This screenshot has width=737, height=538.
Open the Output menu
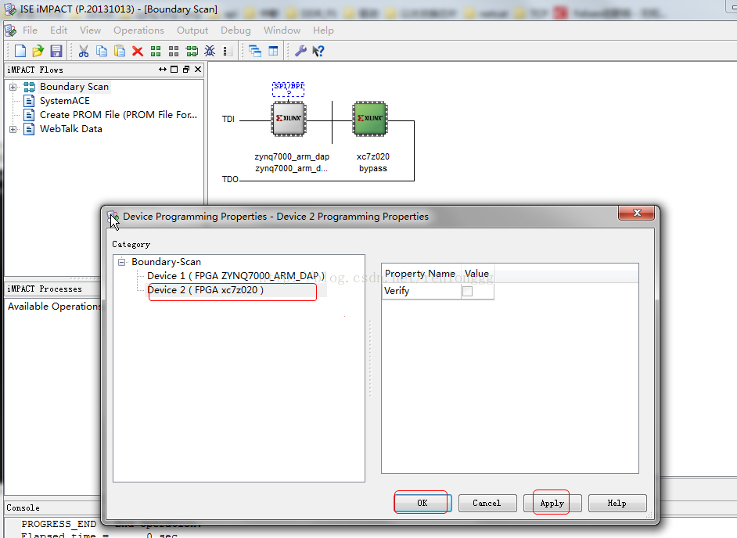click(x=192, y=30)
